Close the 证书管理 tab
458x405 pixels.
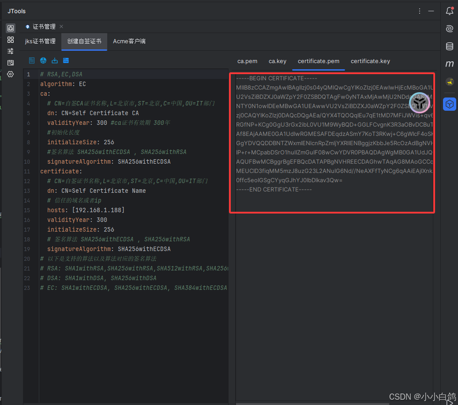(61, 26)
